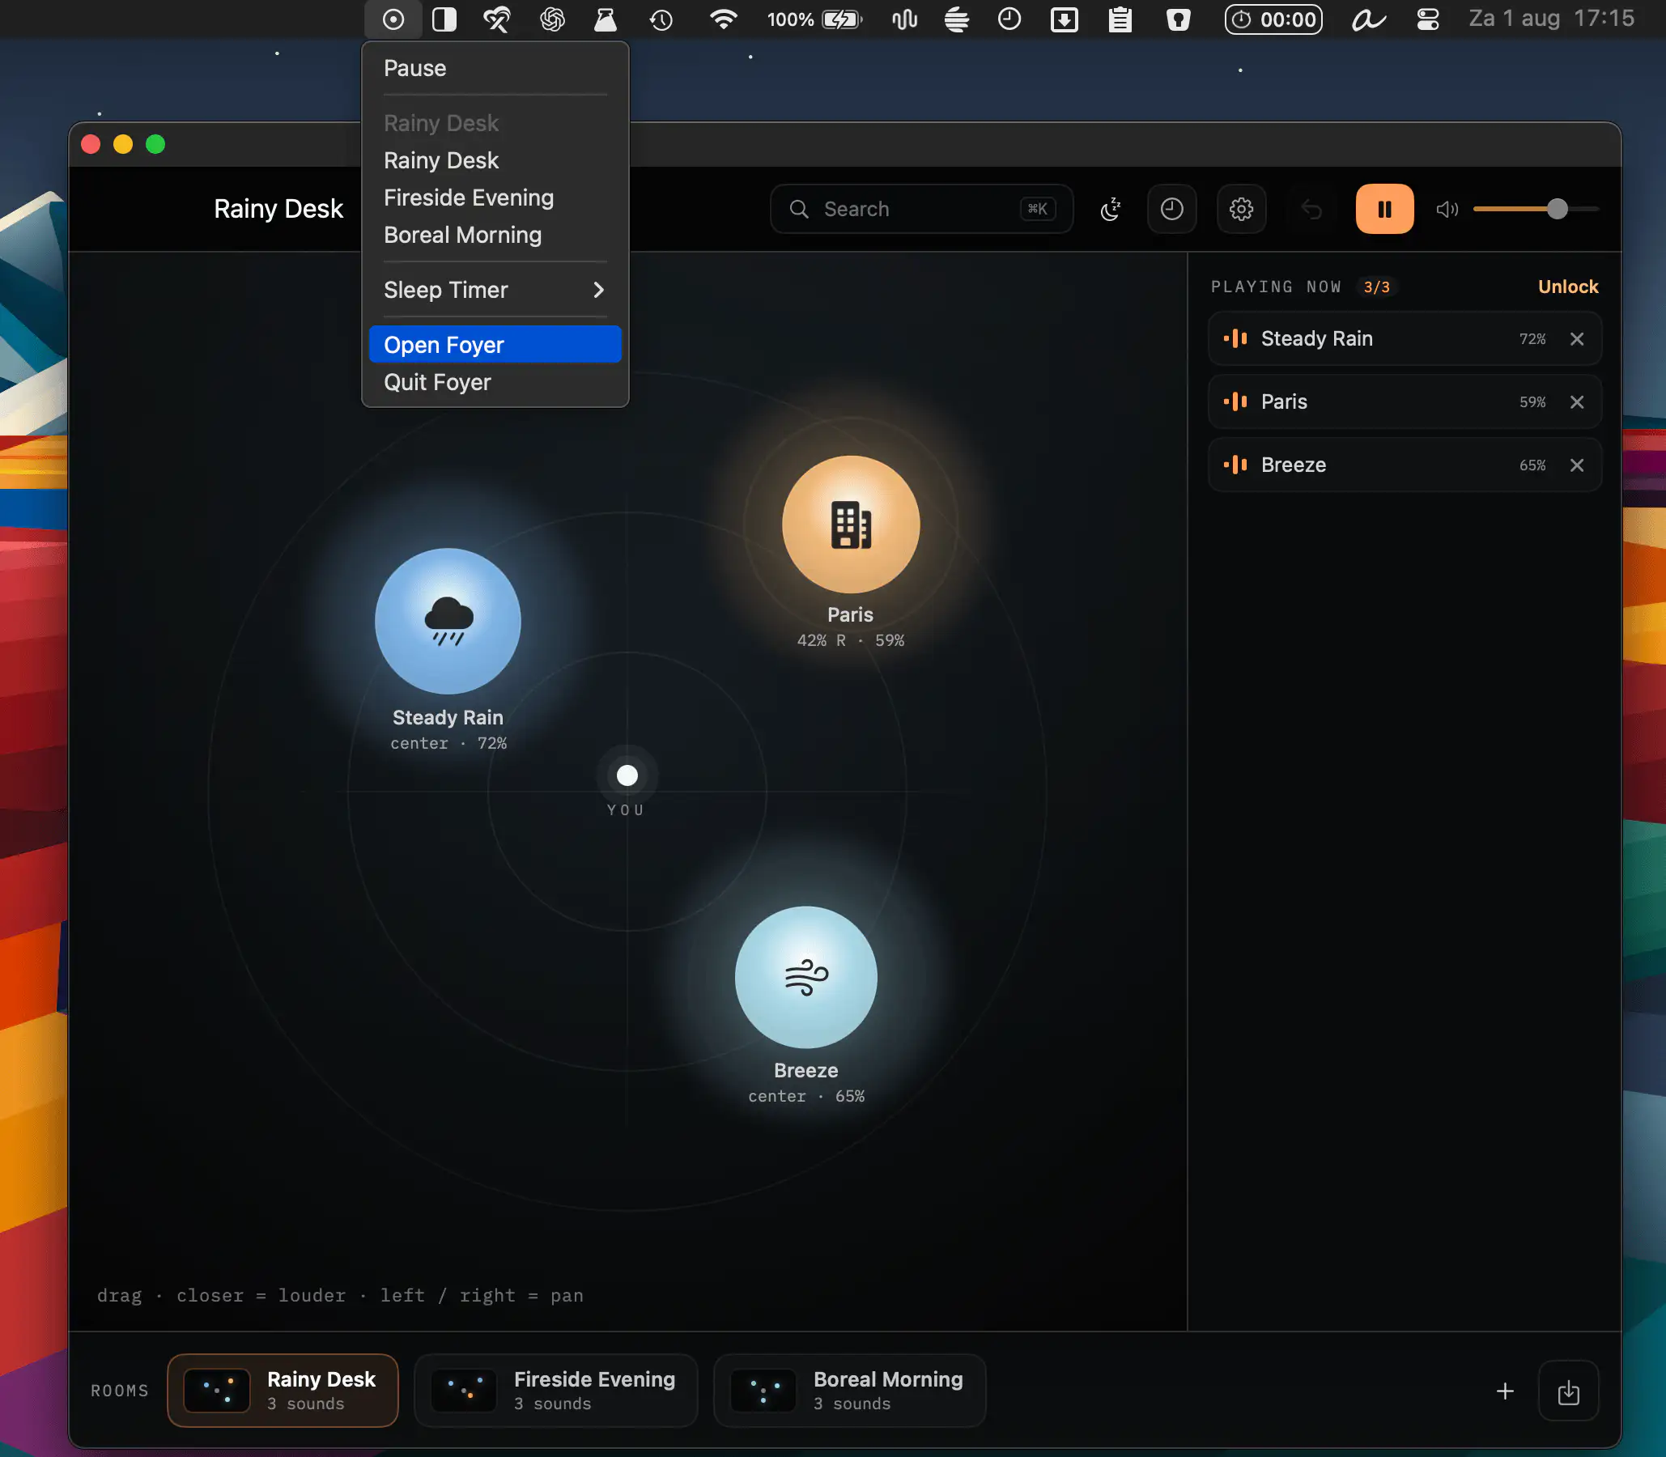Image resolution: width=1666 pixels, height=1457 pixels.
Task: Open settings with the gear icon
Action: tap(1241, 209)
